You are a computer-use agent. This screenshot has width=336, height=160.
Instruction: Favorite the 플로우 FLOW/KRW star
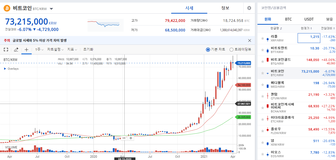263,131
